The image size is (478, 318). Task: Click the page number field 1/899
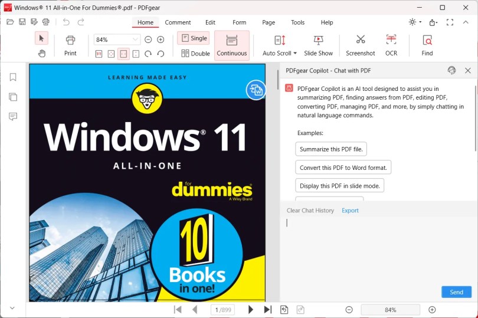click(x=223, y=310)
